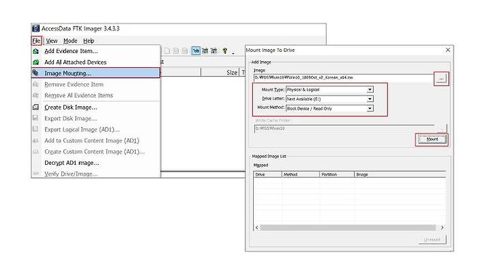
Task: Click the Remove Evidence Item icon
Action: coord(36,84)
